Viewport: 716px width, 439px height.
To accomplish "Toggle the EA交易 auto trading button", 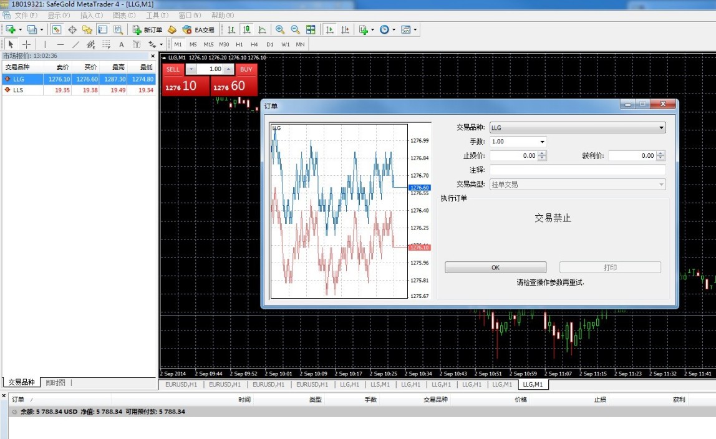I will pos(198,30).
